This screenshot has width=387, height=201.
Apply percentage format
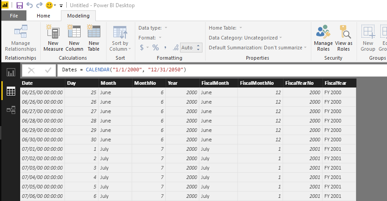pos(155,48)
